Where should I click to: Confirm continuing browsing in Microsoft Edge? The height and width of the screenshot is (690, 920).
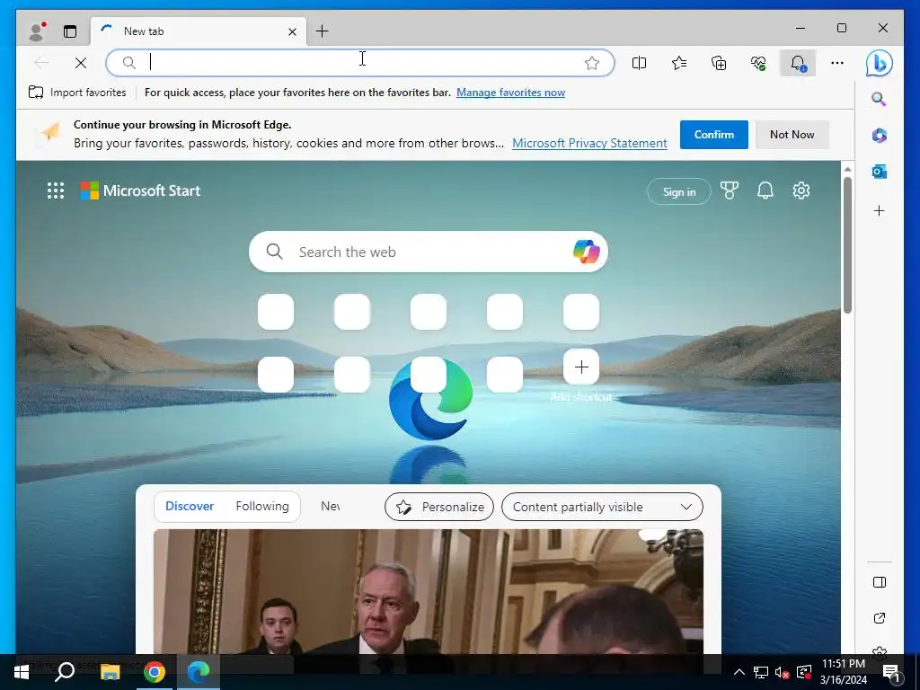[713, 135]
